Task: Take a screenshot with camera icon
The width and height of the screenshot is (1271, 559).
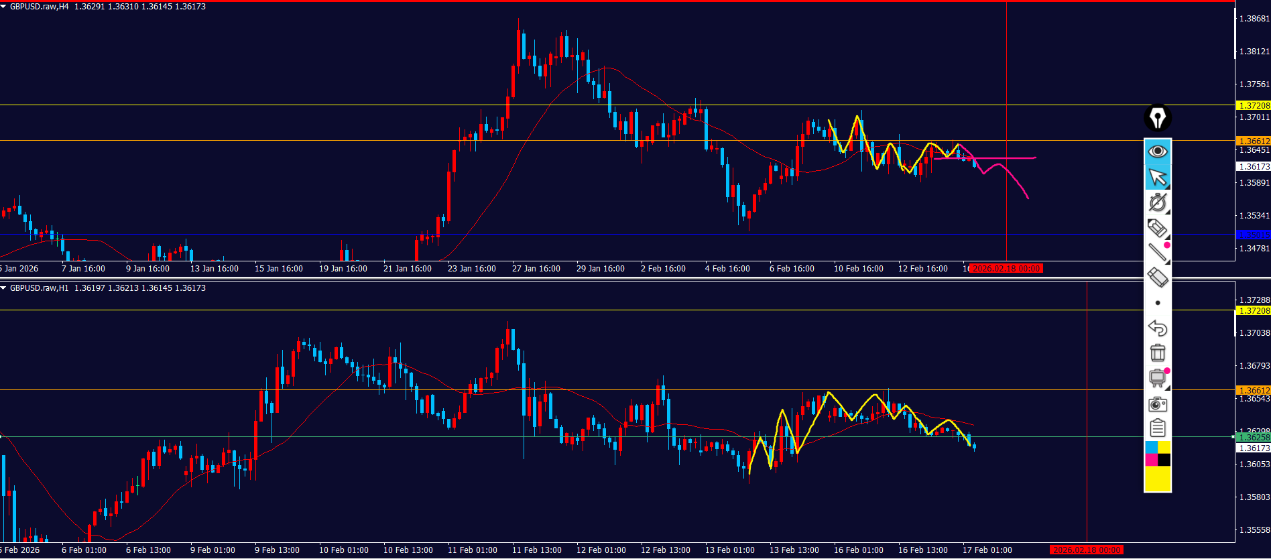Action: point(1157,404)
